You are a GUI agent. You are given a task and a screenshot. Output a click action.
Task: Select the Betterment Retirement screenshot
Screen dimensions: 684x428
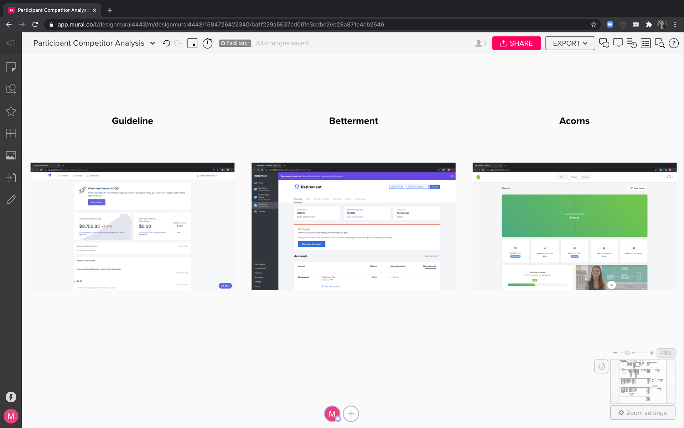[x=353, y=226]
